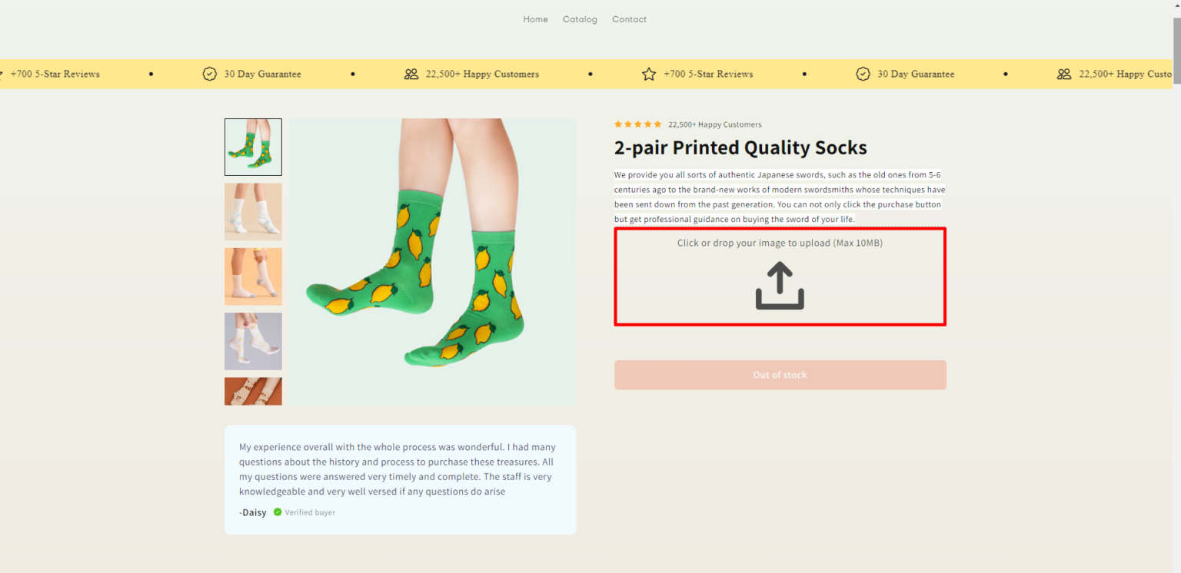Click the second 30 Day Guarantee badge icon
This screenshot has width=1181, height=573.
(x=863, y=74)
